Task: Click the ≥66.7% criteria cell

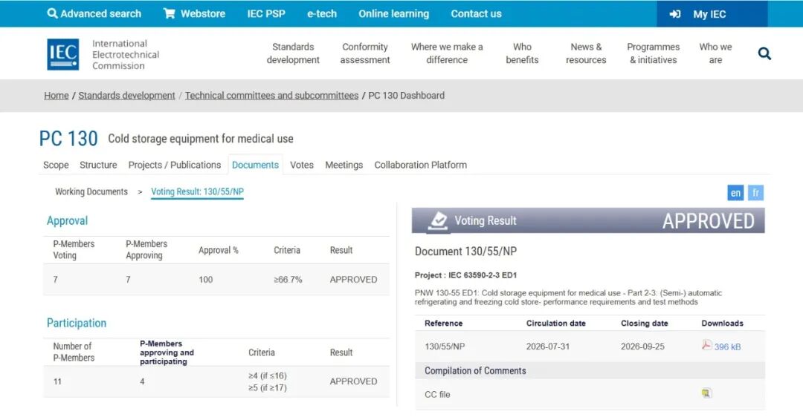Action: [288, 280]
